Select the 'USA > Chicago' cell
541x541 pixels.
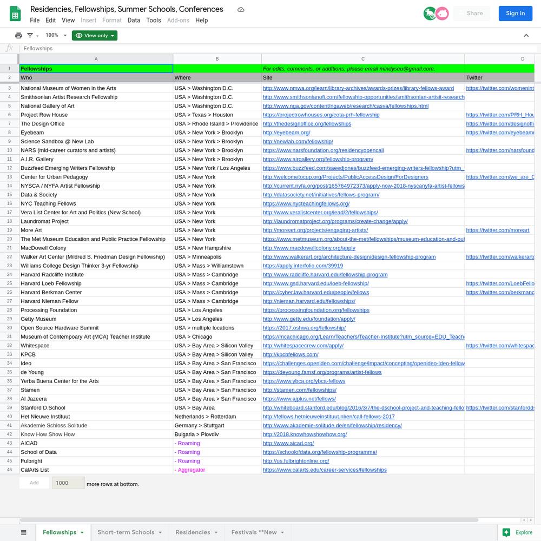(217, 337)
